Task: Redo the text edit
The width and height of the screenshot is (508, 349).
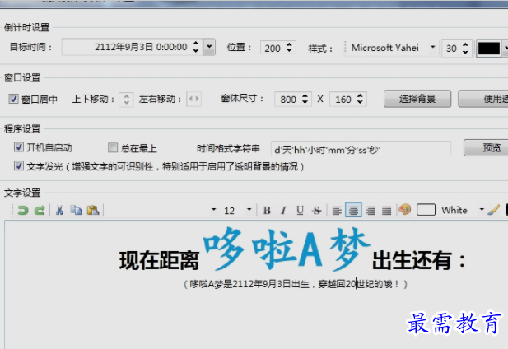Action: click(x=40, y=211)
